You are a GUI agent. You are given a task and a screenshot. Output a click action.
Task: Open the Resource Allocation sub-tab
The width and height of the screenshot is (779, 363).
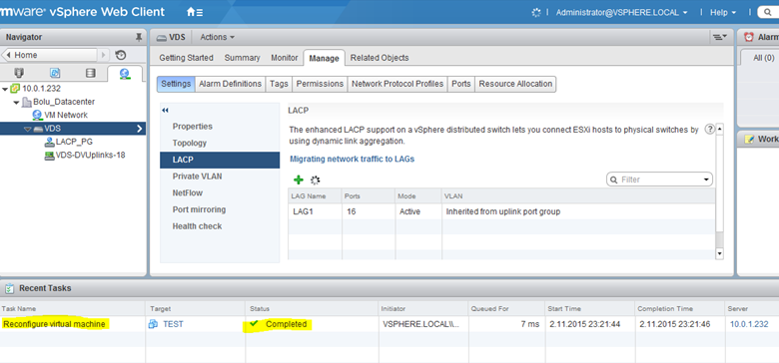tap(515, 85)
